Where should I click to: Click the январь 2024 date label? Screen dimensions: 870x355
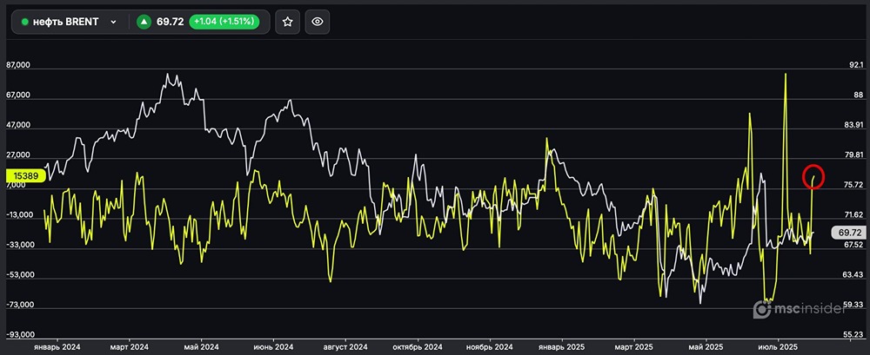click(57, 346)
